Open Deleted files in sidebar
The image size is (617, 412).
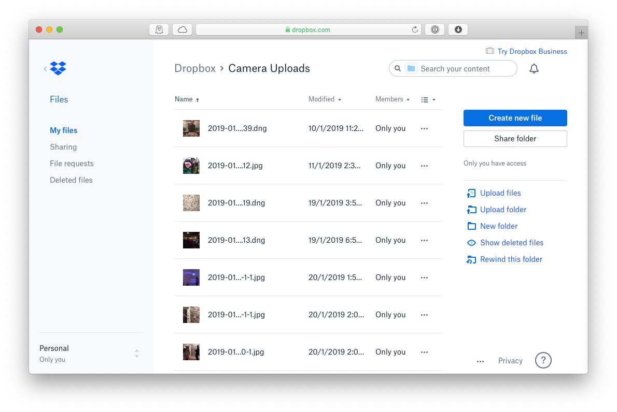tap(71, 180)
